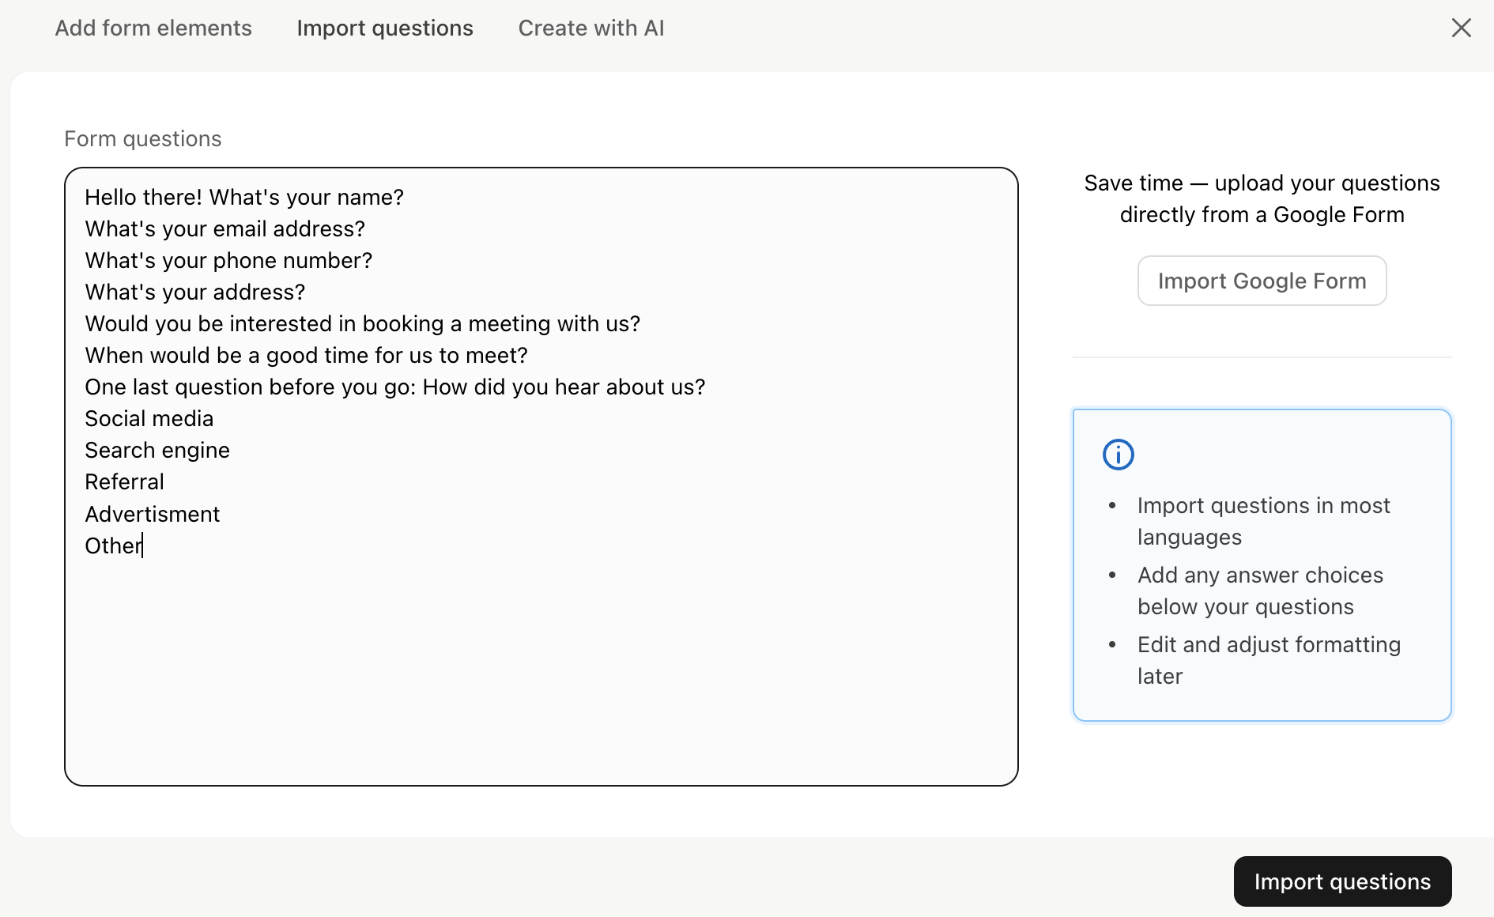Click the "Form questions" field label

[x=143, y=138]
